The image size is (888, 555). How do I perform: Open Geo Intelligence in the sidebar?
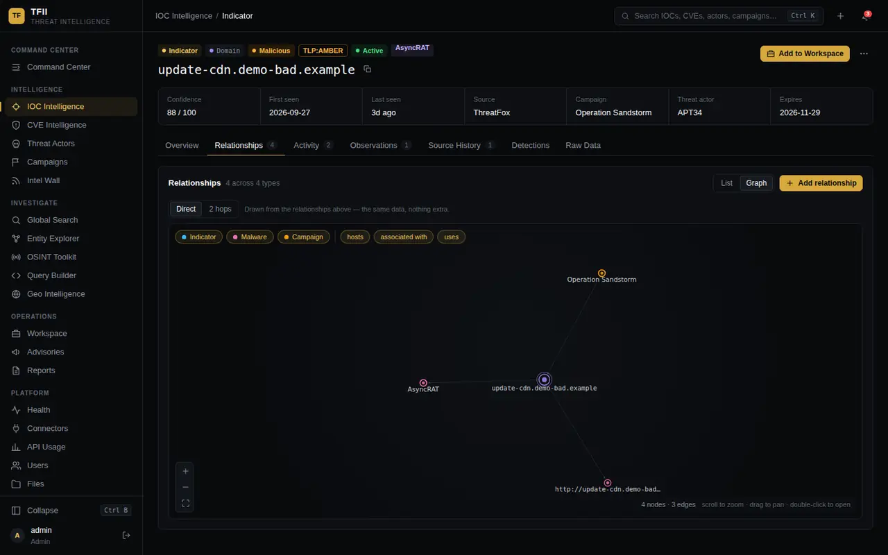[x=71, y=294]
